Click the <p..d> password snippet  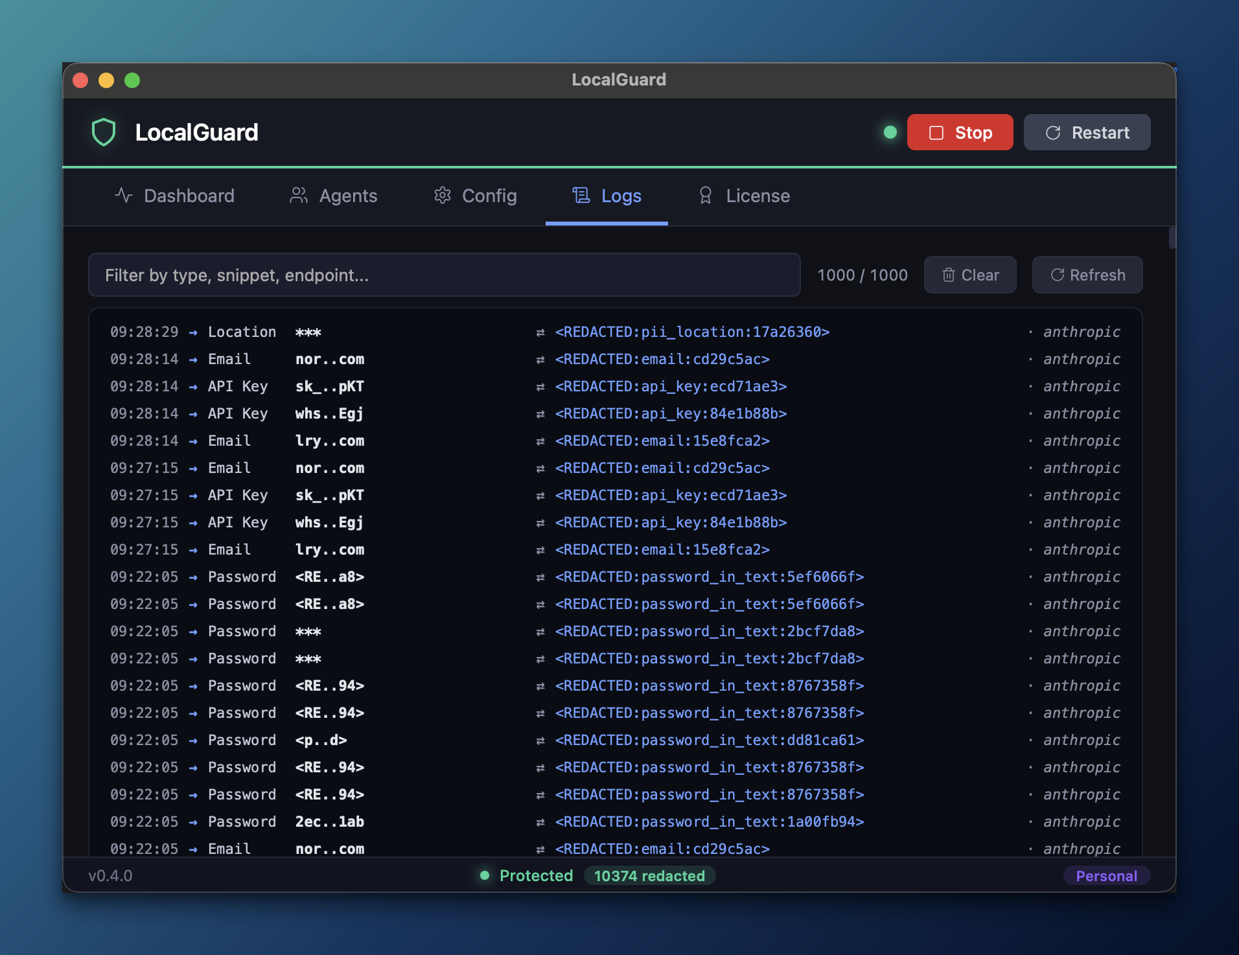pos(321,740)
